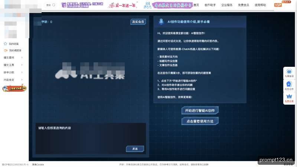Open 使用帮助 in top navigation
This screenshot has width=297, height=167.
(x=260, y=5)
